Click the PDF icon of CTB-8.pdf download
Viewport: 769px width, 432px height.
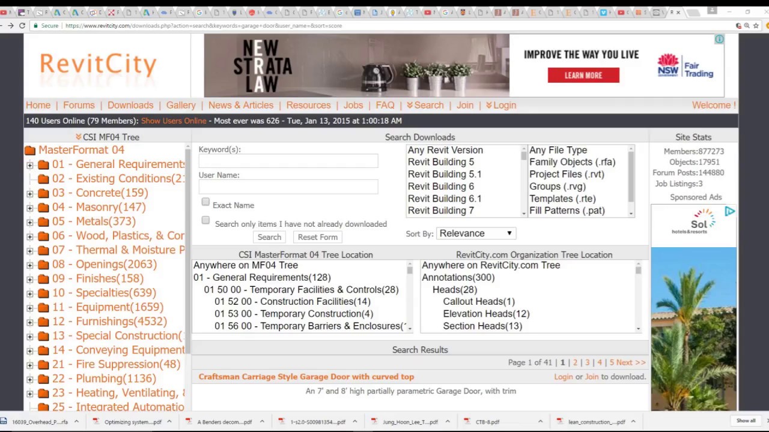tap(467, 422)
